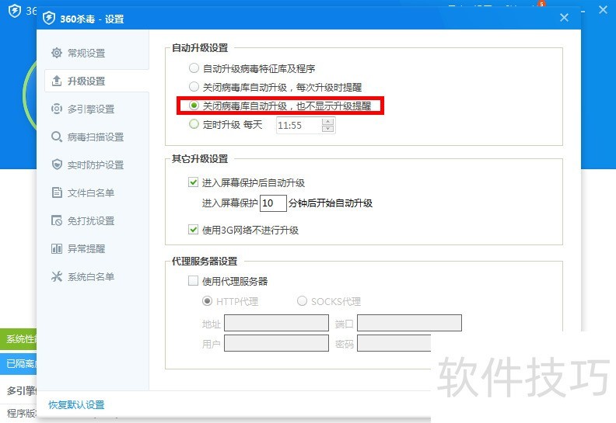Click the green 系统性能 item in main window
The width and height of the screenshot is (616, 423).
tap(19, 339)
